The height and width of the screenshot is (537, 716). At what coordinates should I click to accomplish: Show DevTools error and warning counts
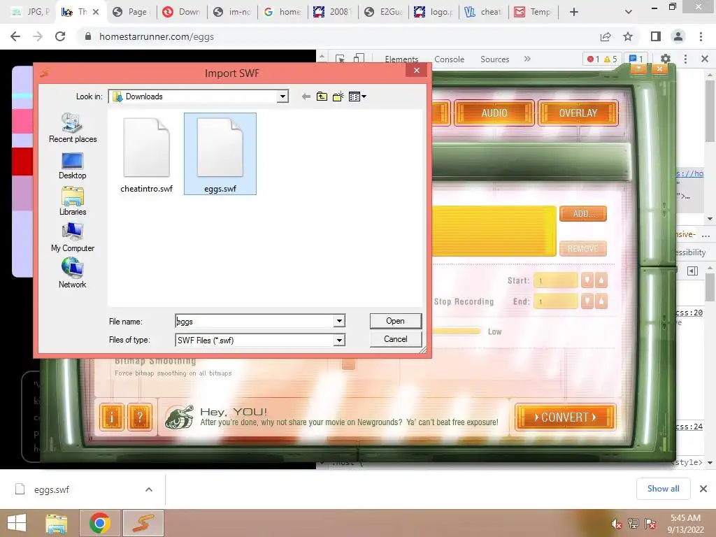click(602, 59)
